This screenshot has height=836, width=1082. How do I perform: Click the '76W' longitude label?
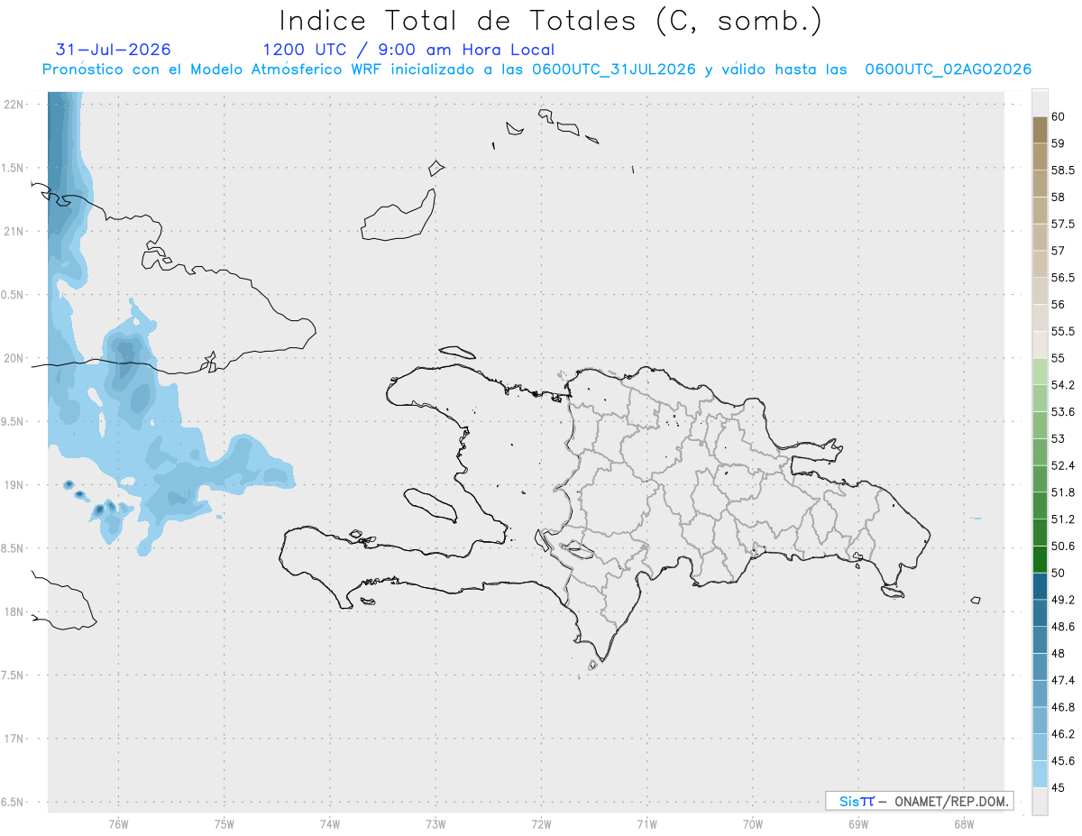point(118,823)
